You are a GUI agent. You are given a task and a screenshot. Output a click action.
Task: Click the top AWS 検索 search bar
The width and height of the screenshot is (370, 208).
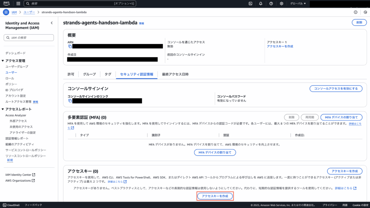click(80, 4)
